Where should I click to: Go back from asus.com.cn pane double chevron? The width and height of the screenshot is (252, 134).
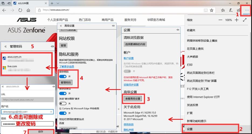(x=3, y=86)
